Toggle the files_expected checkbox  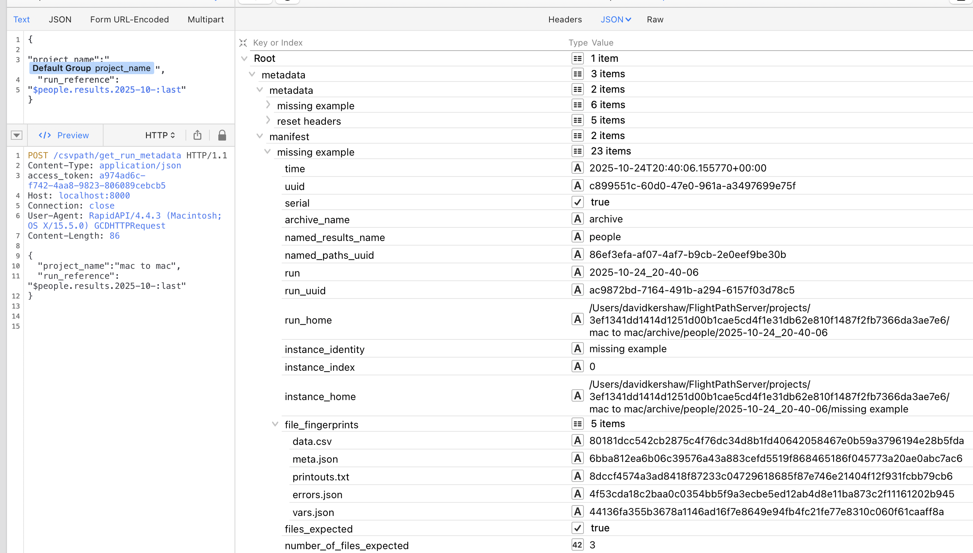tap(577, 528)
